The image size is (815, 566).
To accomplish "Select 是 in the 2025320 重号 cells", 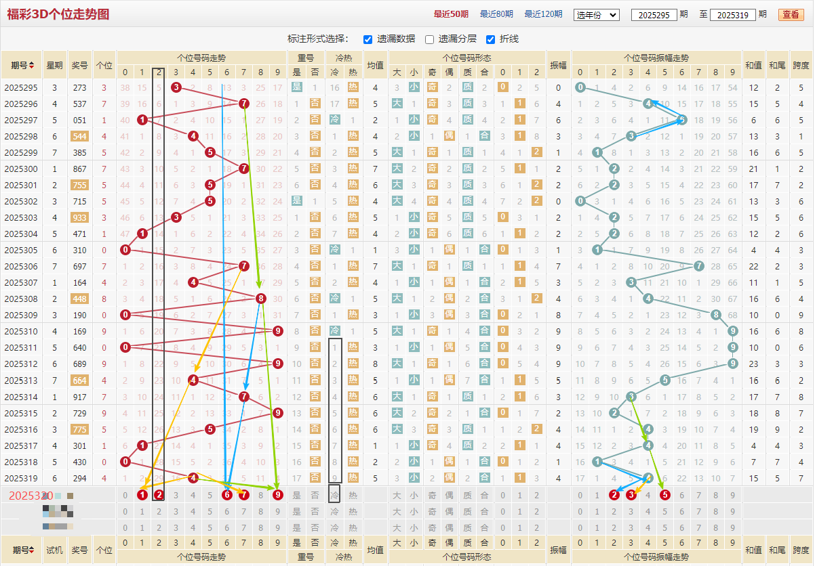I will (x=296, y=495).
